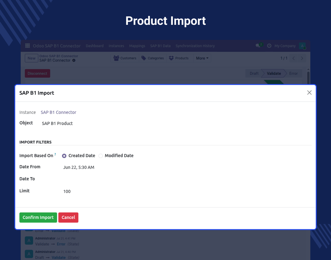Click the Categories tag icon
This screenshot has height=260, width=331.
144,58
